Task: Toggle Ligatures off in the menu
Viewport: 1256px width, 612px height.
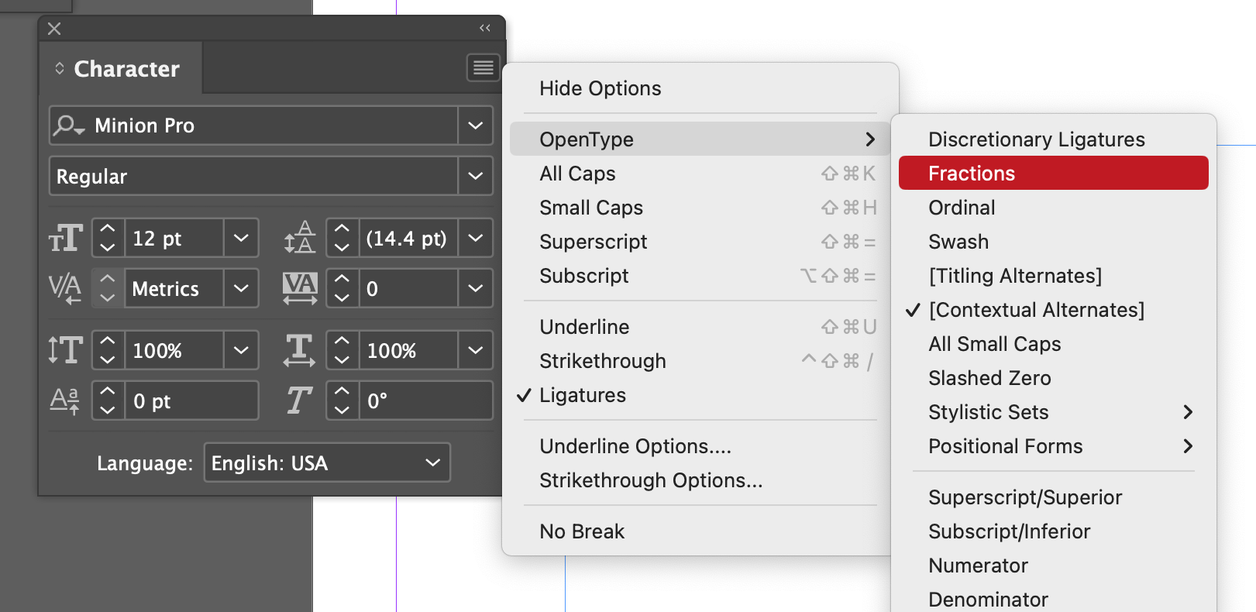Action: tap(583, 395)
